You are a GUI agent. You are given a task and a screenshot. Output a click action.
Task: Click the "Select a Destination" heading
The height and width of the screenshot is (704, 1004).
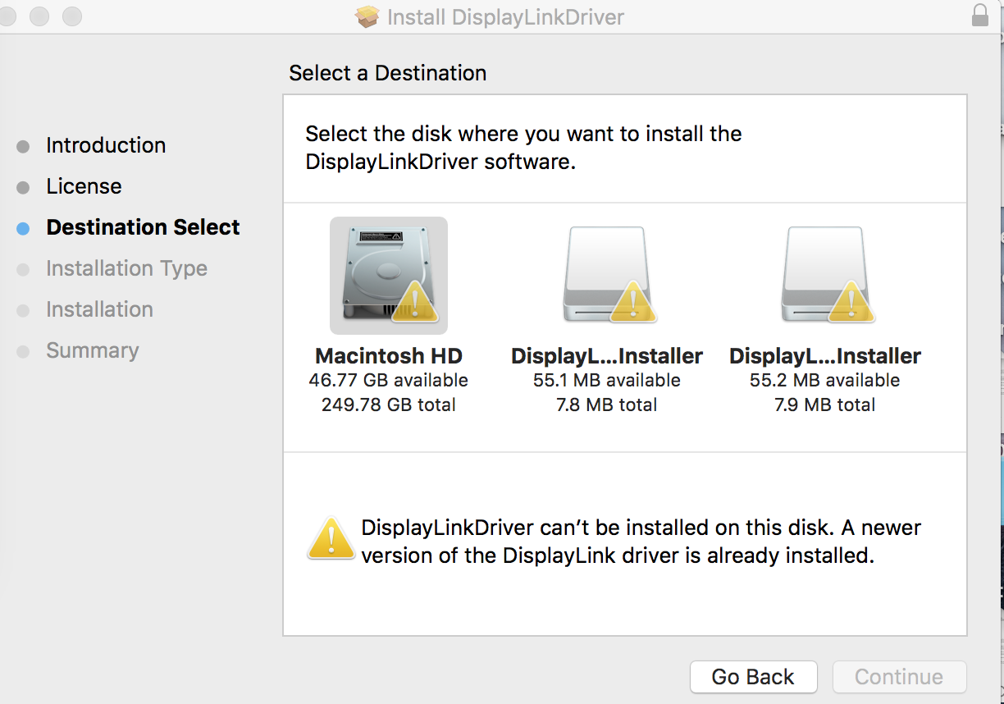pyautogui.click(x=388, y=73)
